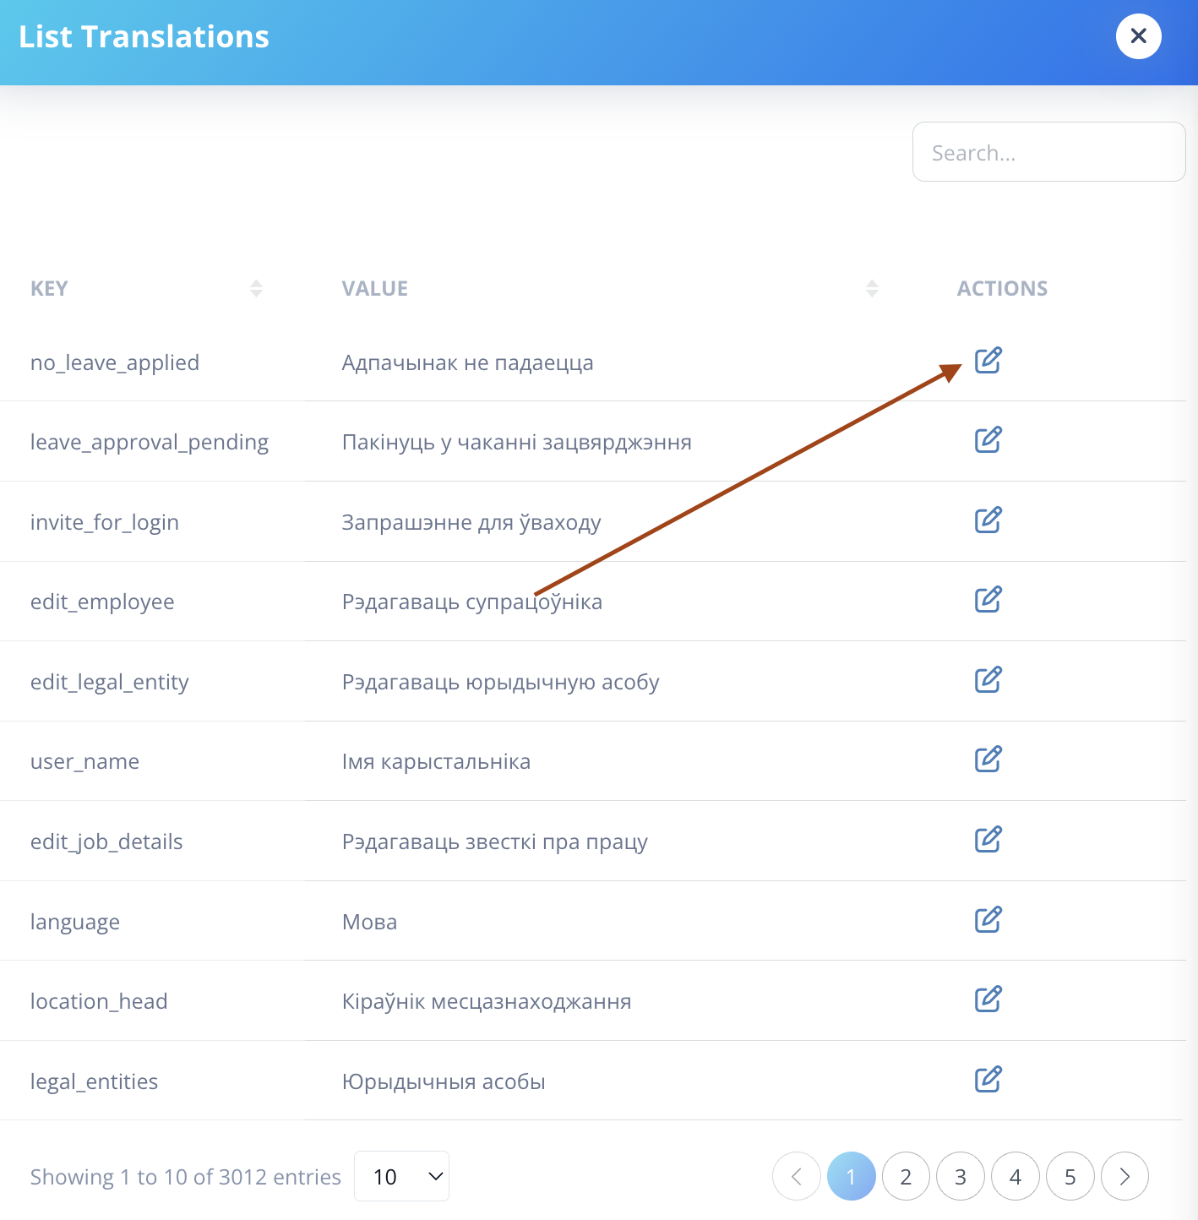Jump to page 2
Viewport: 1198px width, 1220px height.
[906, 1176]
